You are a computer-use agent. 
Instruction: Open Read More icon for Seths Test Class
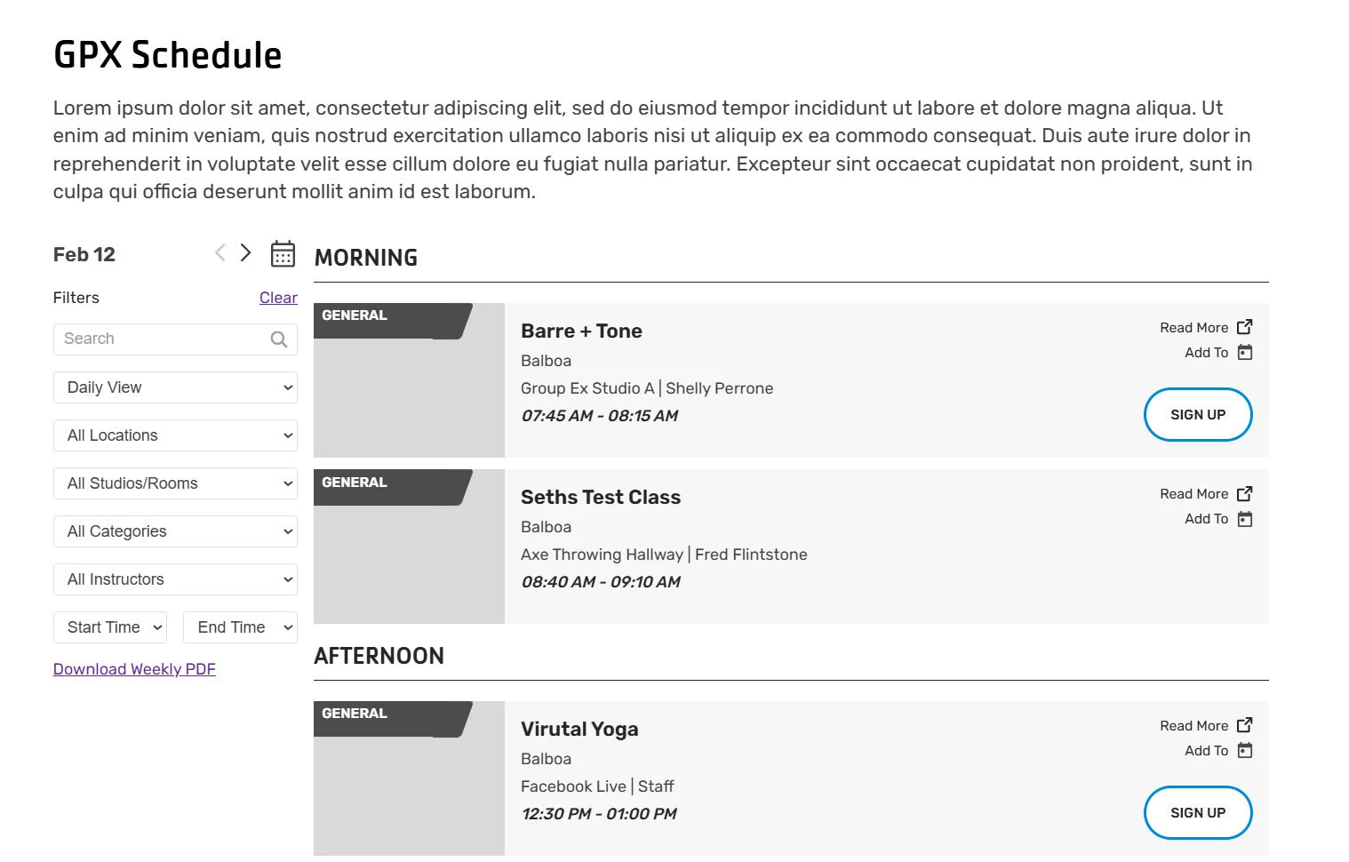1245,493
